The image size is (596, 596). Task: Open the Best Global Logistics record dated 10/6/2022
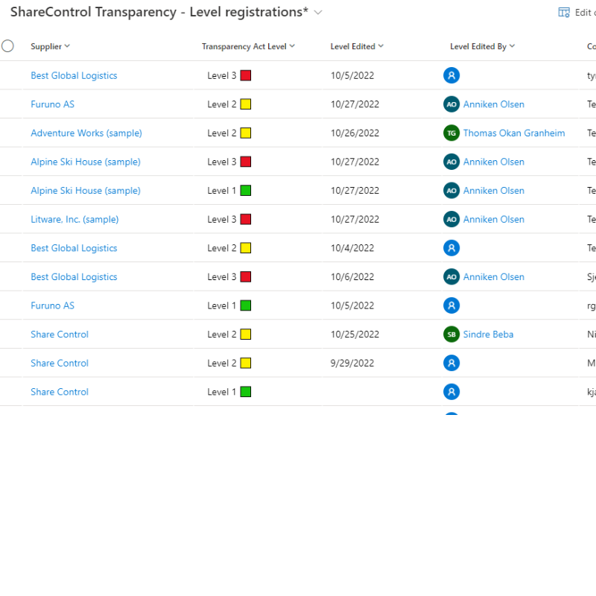pos(74,276)
